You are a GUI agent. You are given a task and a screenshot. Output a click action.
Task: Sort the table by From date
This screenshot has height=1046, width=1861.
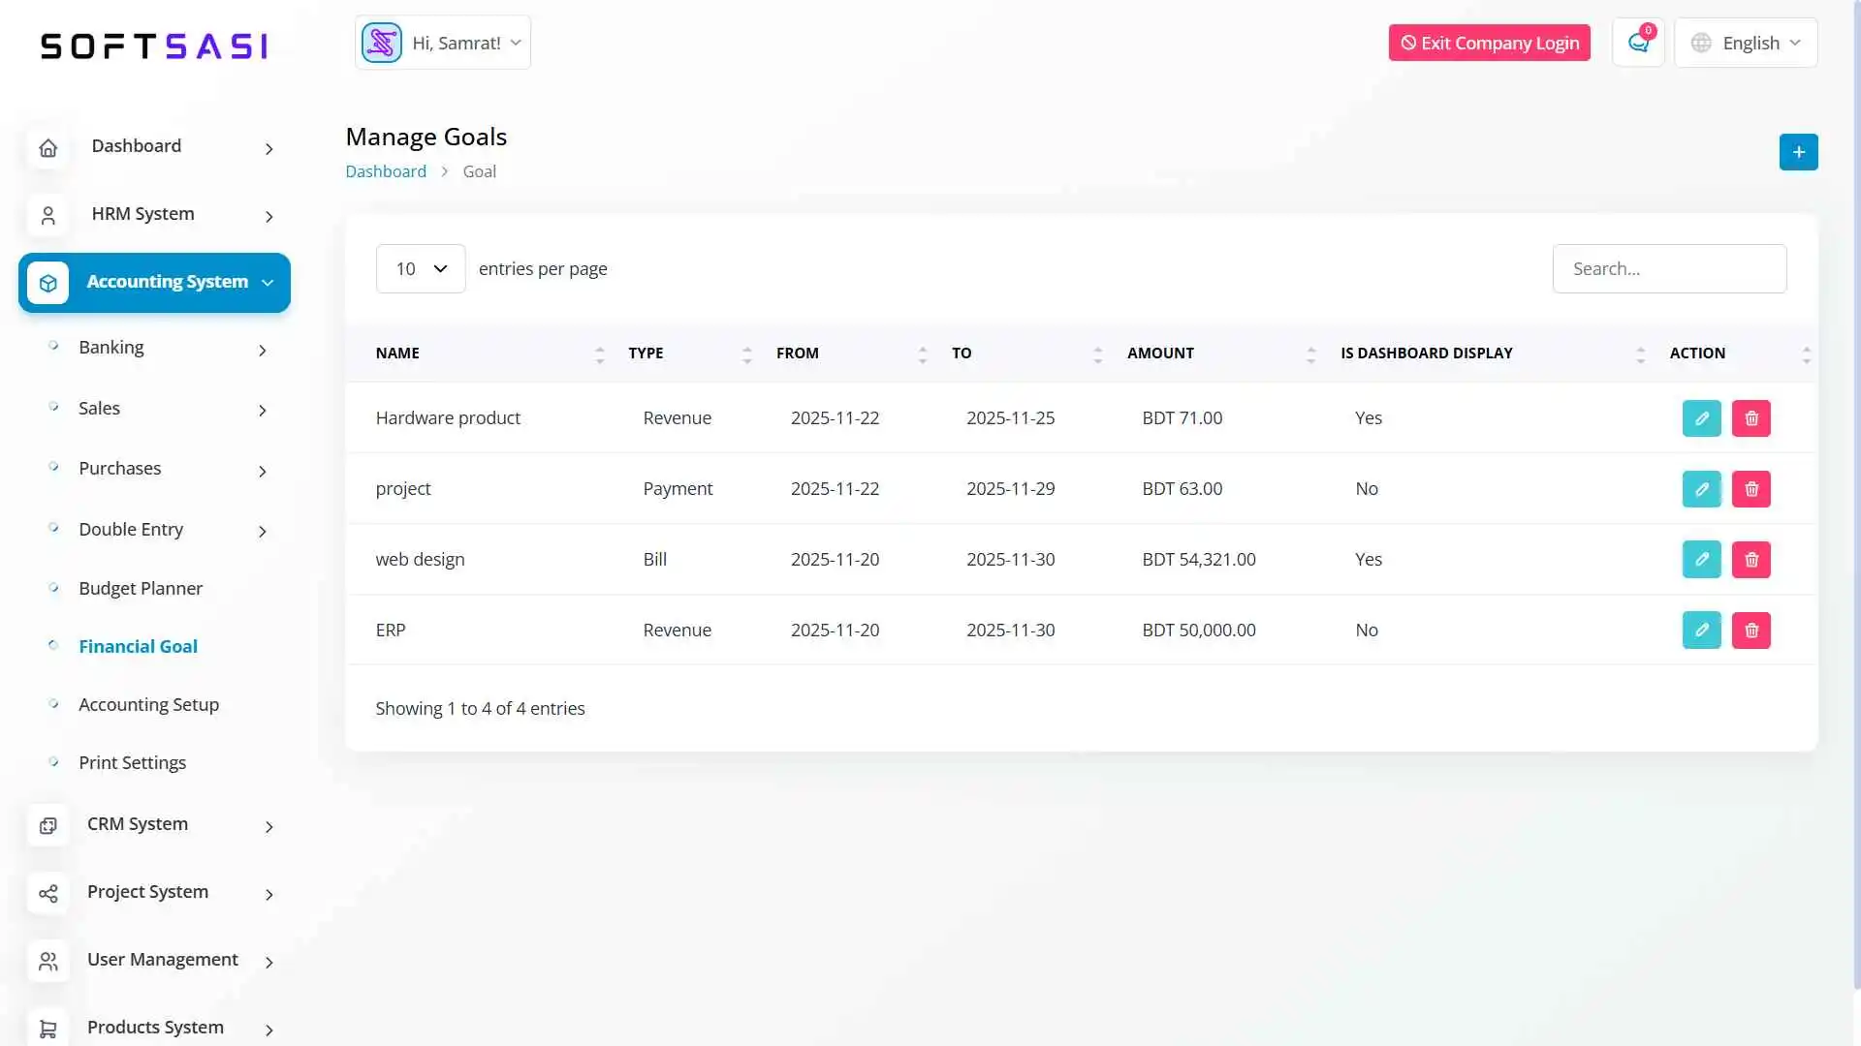851,354
